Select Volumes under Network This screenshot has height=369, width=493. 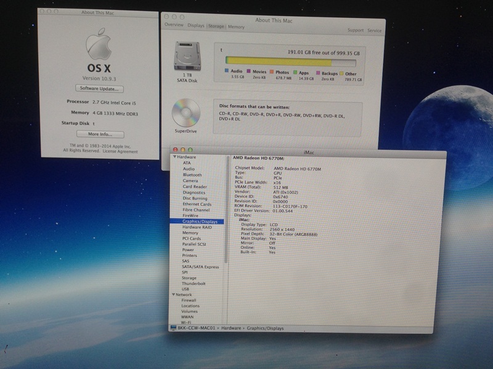click(189, 311)
